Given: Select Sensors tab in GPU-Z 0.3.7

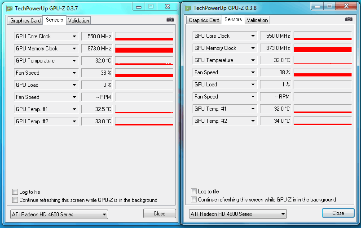Looking at the screenshot, I should click(x=54, y=20).
